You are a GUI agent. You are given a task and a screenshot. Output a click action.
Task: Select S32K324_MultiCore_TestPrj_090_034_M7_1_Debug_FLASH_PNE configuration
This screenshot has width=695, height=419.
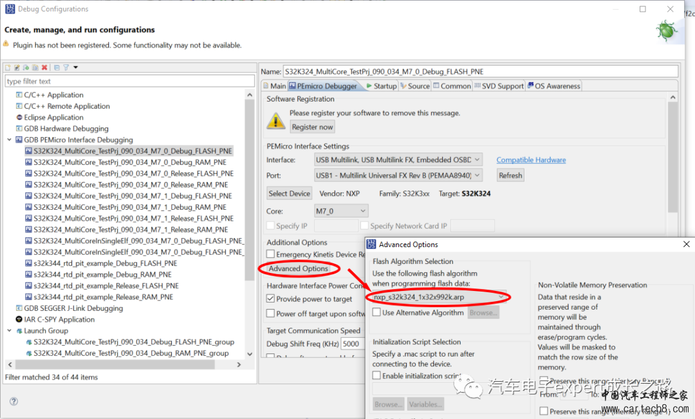pyautogui.click(x=133, y=196)
